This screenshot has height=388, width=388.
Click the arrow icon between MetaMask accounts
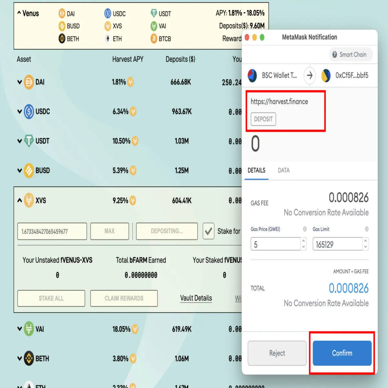310,75
